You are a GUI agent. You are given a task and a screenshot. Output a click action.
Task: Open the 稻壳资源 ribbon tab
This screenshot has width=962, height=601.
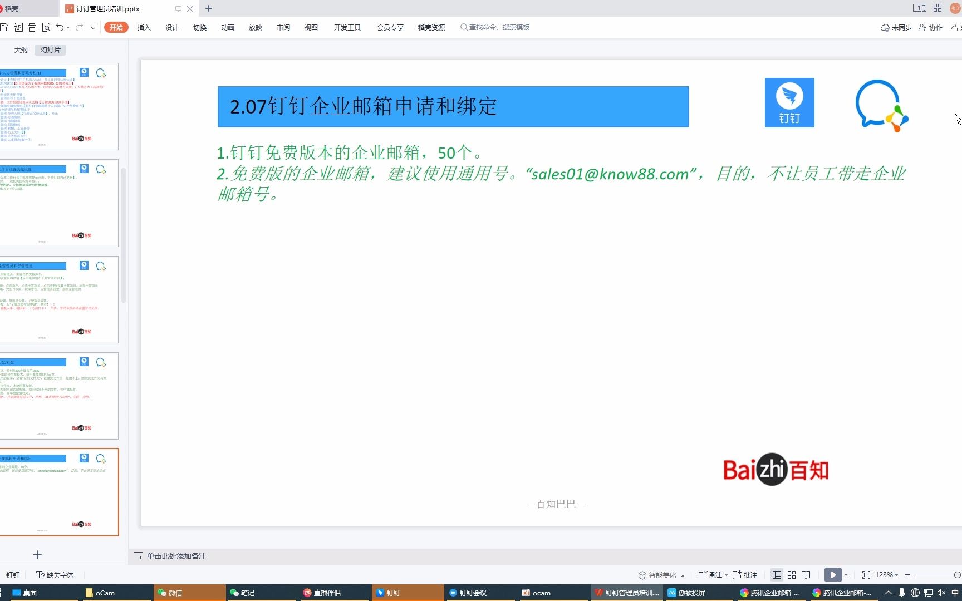(x=431, y=27)
